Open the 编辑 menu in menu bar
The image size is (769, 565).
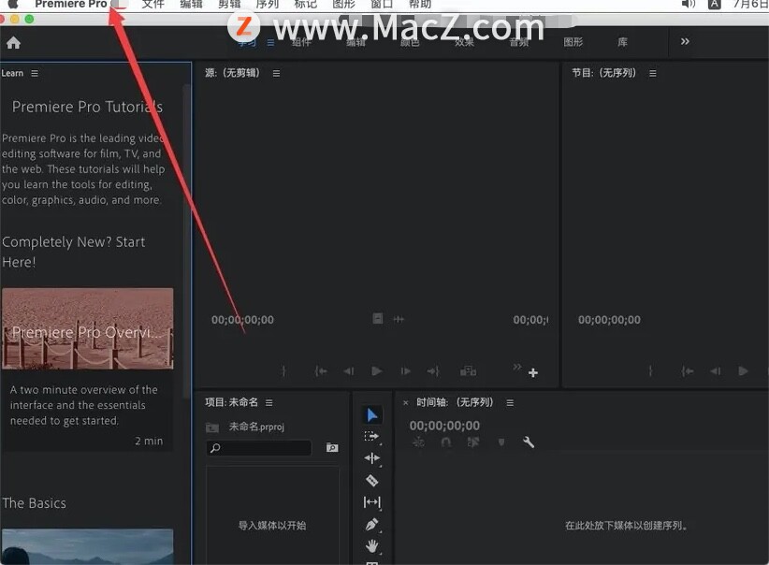[x=191, y=5]
